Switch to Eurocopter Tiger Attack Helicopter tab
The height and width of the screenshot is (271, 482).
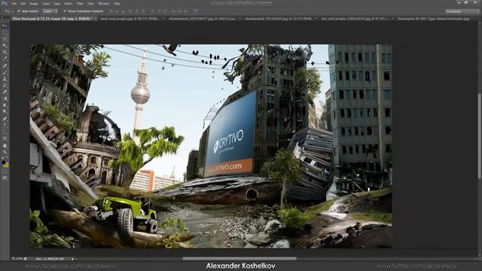pos(434,19)
